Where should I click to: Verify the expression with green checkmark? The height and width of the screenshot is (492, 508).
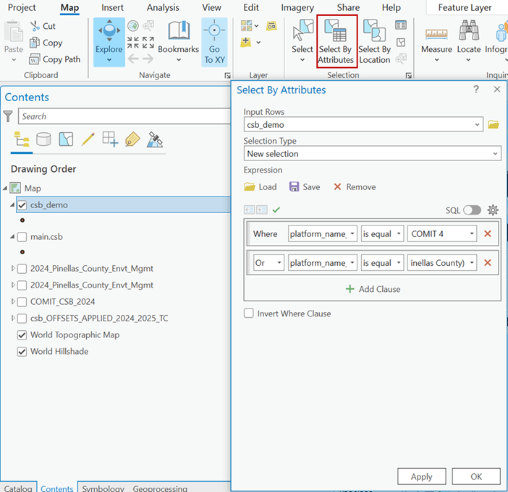tap(276, 210)
